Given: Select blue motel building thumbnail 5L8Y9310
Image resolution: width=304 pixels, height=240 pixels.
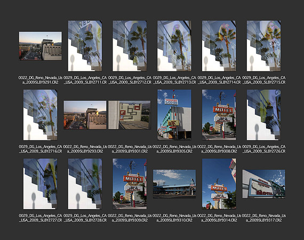Looking at the screenshot, I should point(174,184).
